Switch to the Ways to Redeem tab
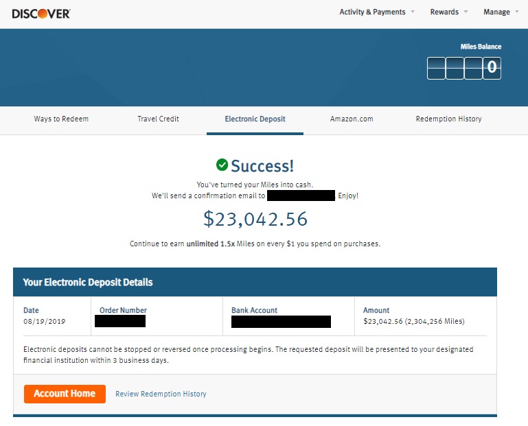528x426 pixels. [61, 119]
